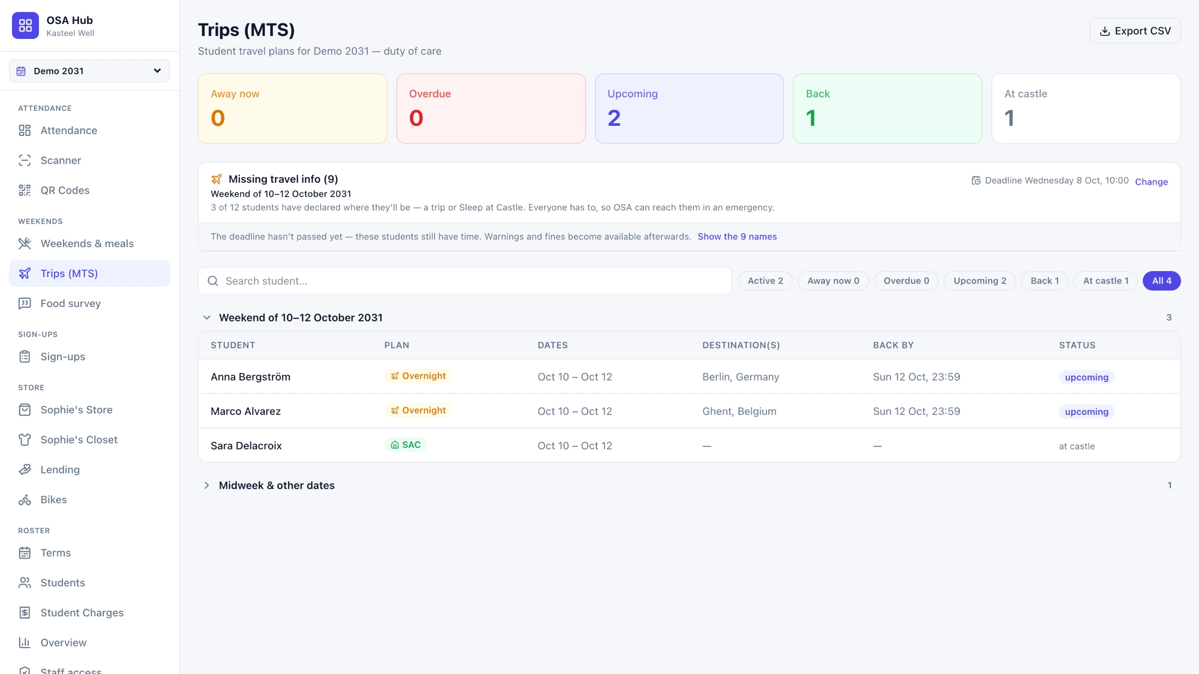Open Lending from the sidebar

pos(89,470)
